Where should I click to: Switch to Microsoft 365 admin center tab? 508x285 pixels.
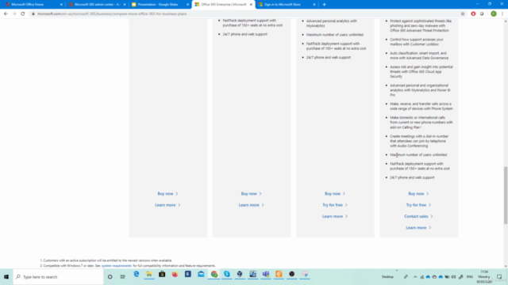(97, 5)
